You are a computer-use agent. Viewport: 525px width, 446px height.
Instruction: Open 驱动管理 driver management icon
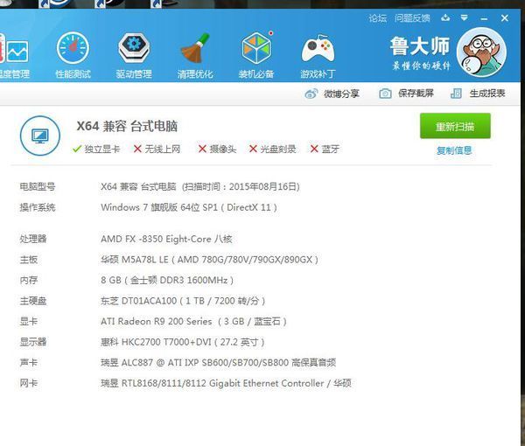pyautogui.click(x=134, y=48)
